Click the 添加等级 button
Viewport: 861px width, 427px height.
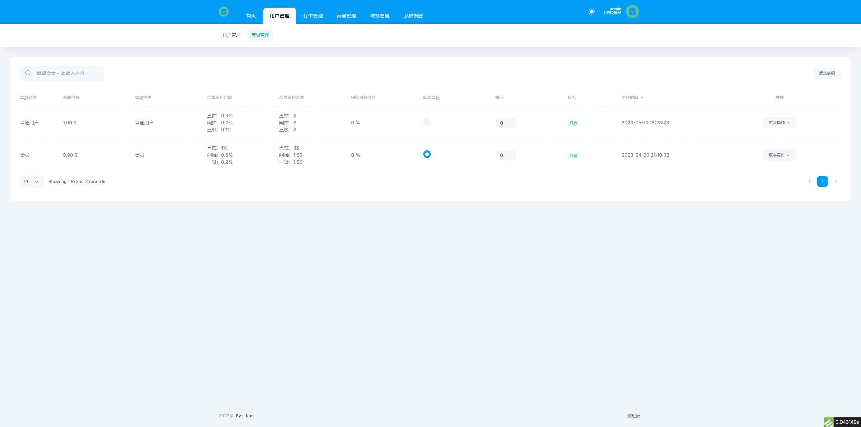tap(827, 73)
